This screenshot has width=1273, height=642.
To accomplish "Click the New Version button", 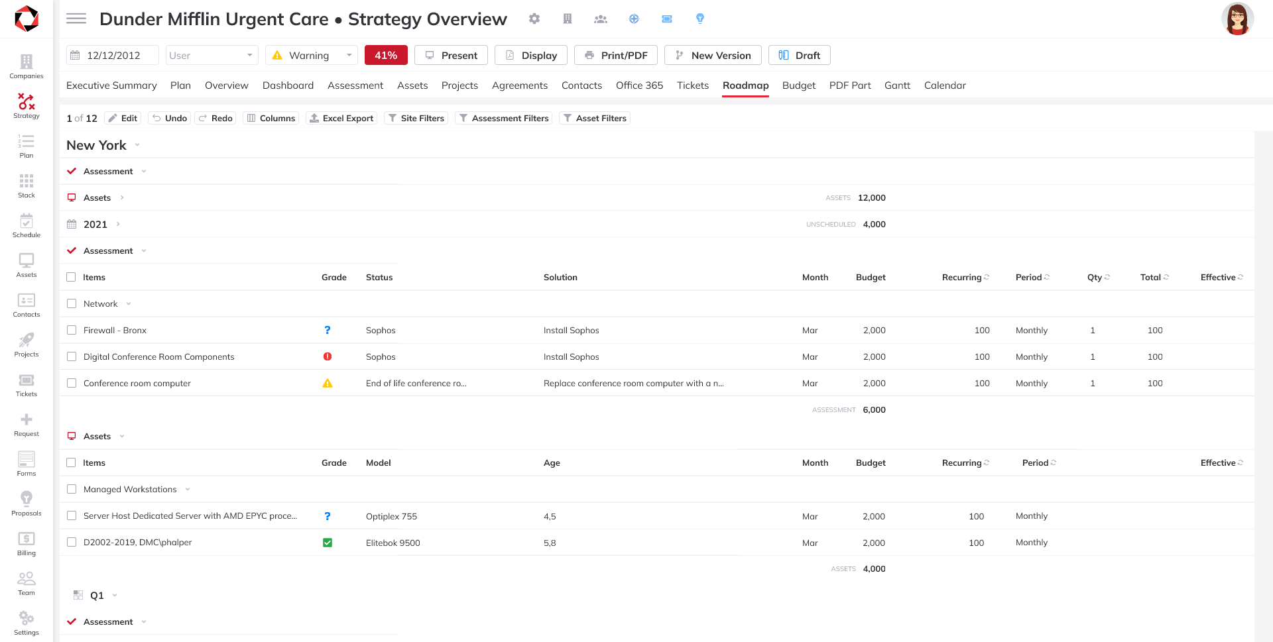I will click(x=713, y=55).
